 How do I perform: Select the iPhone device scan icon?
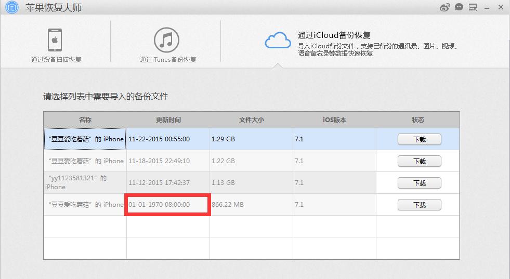coord(55,39)
